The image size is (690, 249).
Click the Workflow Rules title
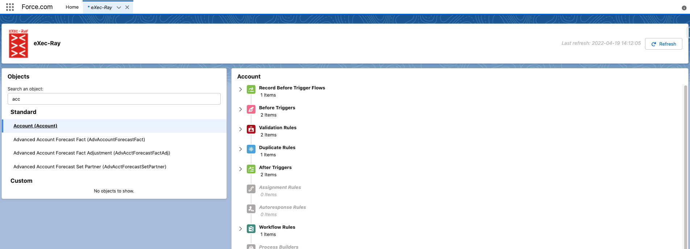[277, 227]
